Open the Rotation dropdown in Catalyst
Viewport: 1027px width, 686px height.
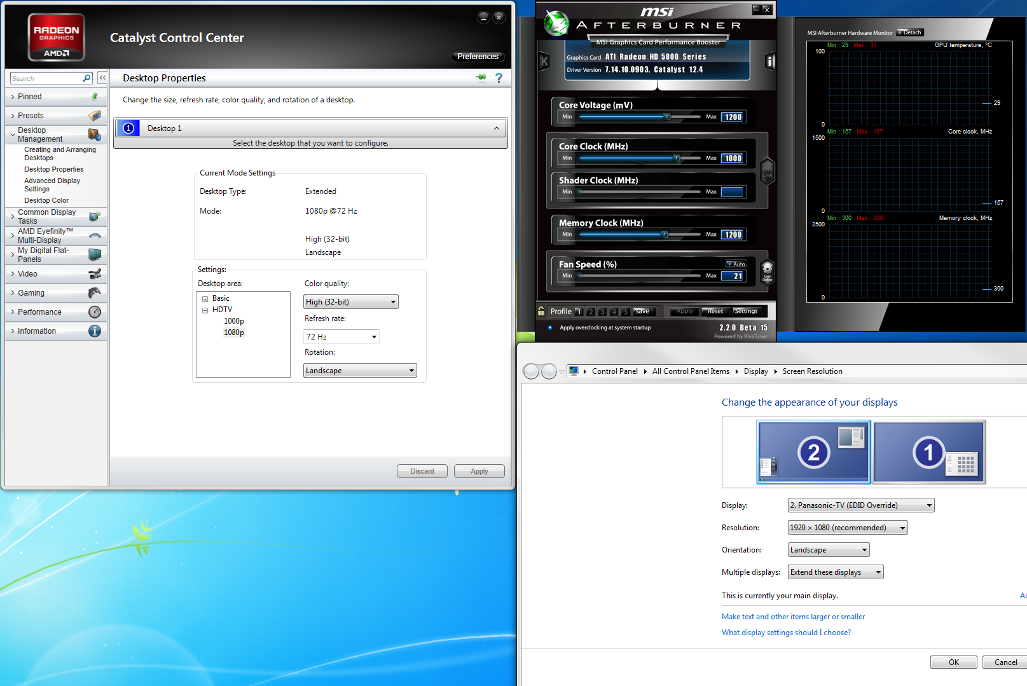click(360, 371)
